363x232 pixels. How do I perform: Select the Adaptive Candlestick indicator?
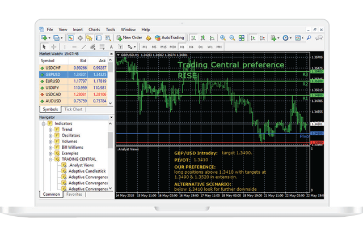(87, 171)
